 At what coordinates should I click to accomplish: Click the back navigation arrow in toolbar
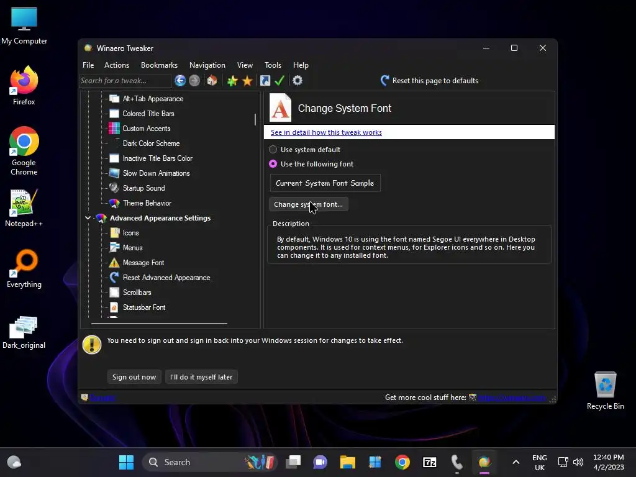tap(180, 81)
